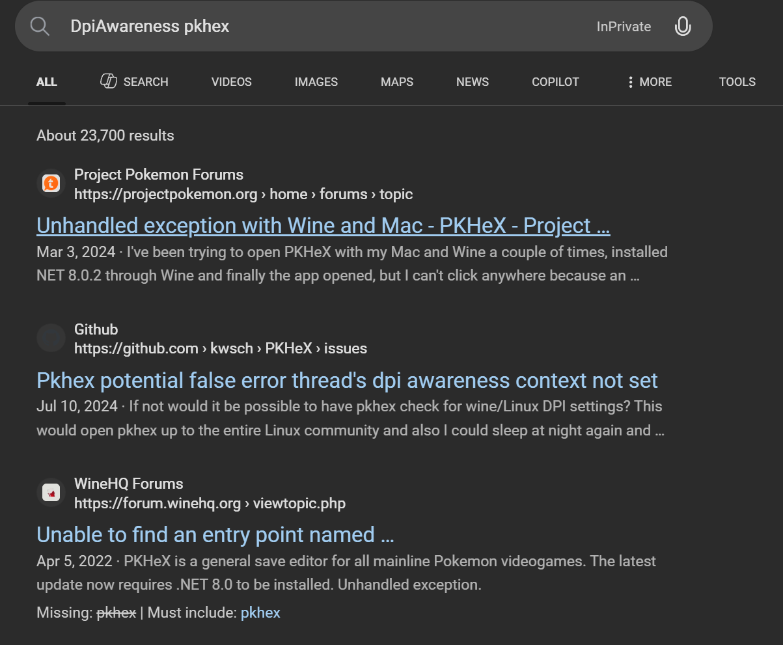
Task: Open the TOOLS filter options
Action: coord(737,82)
